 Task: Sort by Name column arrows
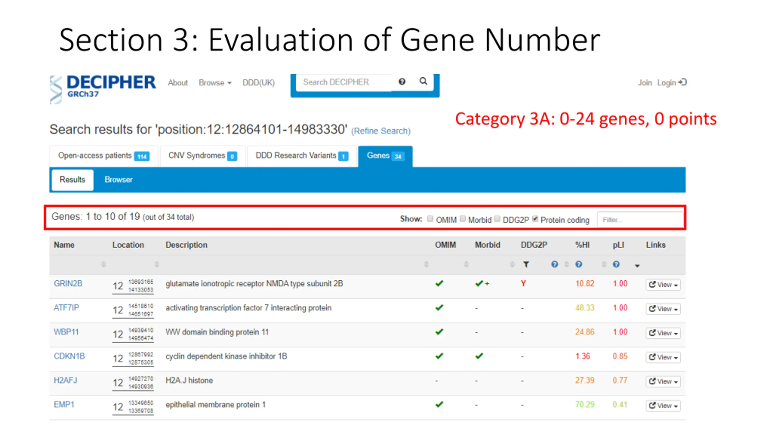104,264
